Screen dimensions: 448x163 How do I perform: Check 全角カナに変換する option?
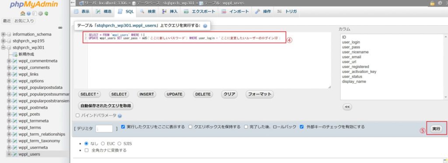87,150
